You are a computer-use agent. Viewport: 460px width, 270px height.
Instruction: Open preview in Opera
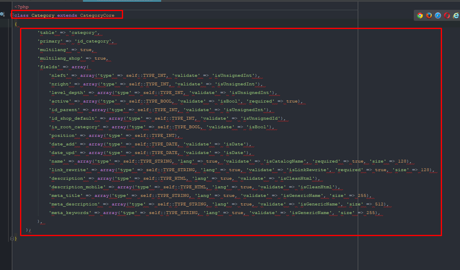point(447,15)
